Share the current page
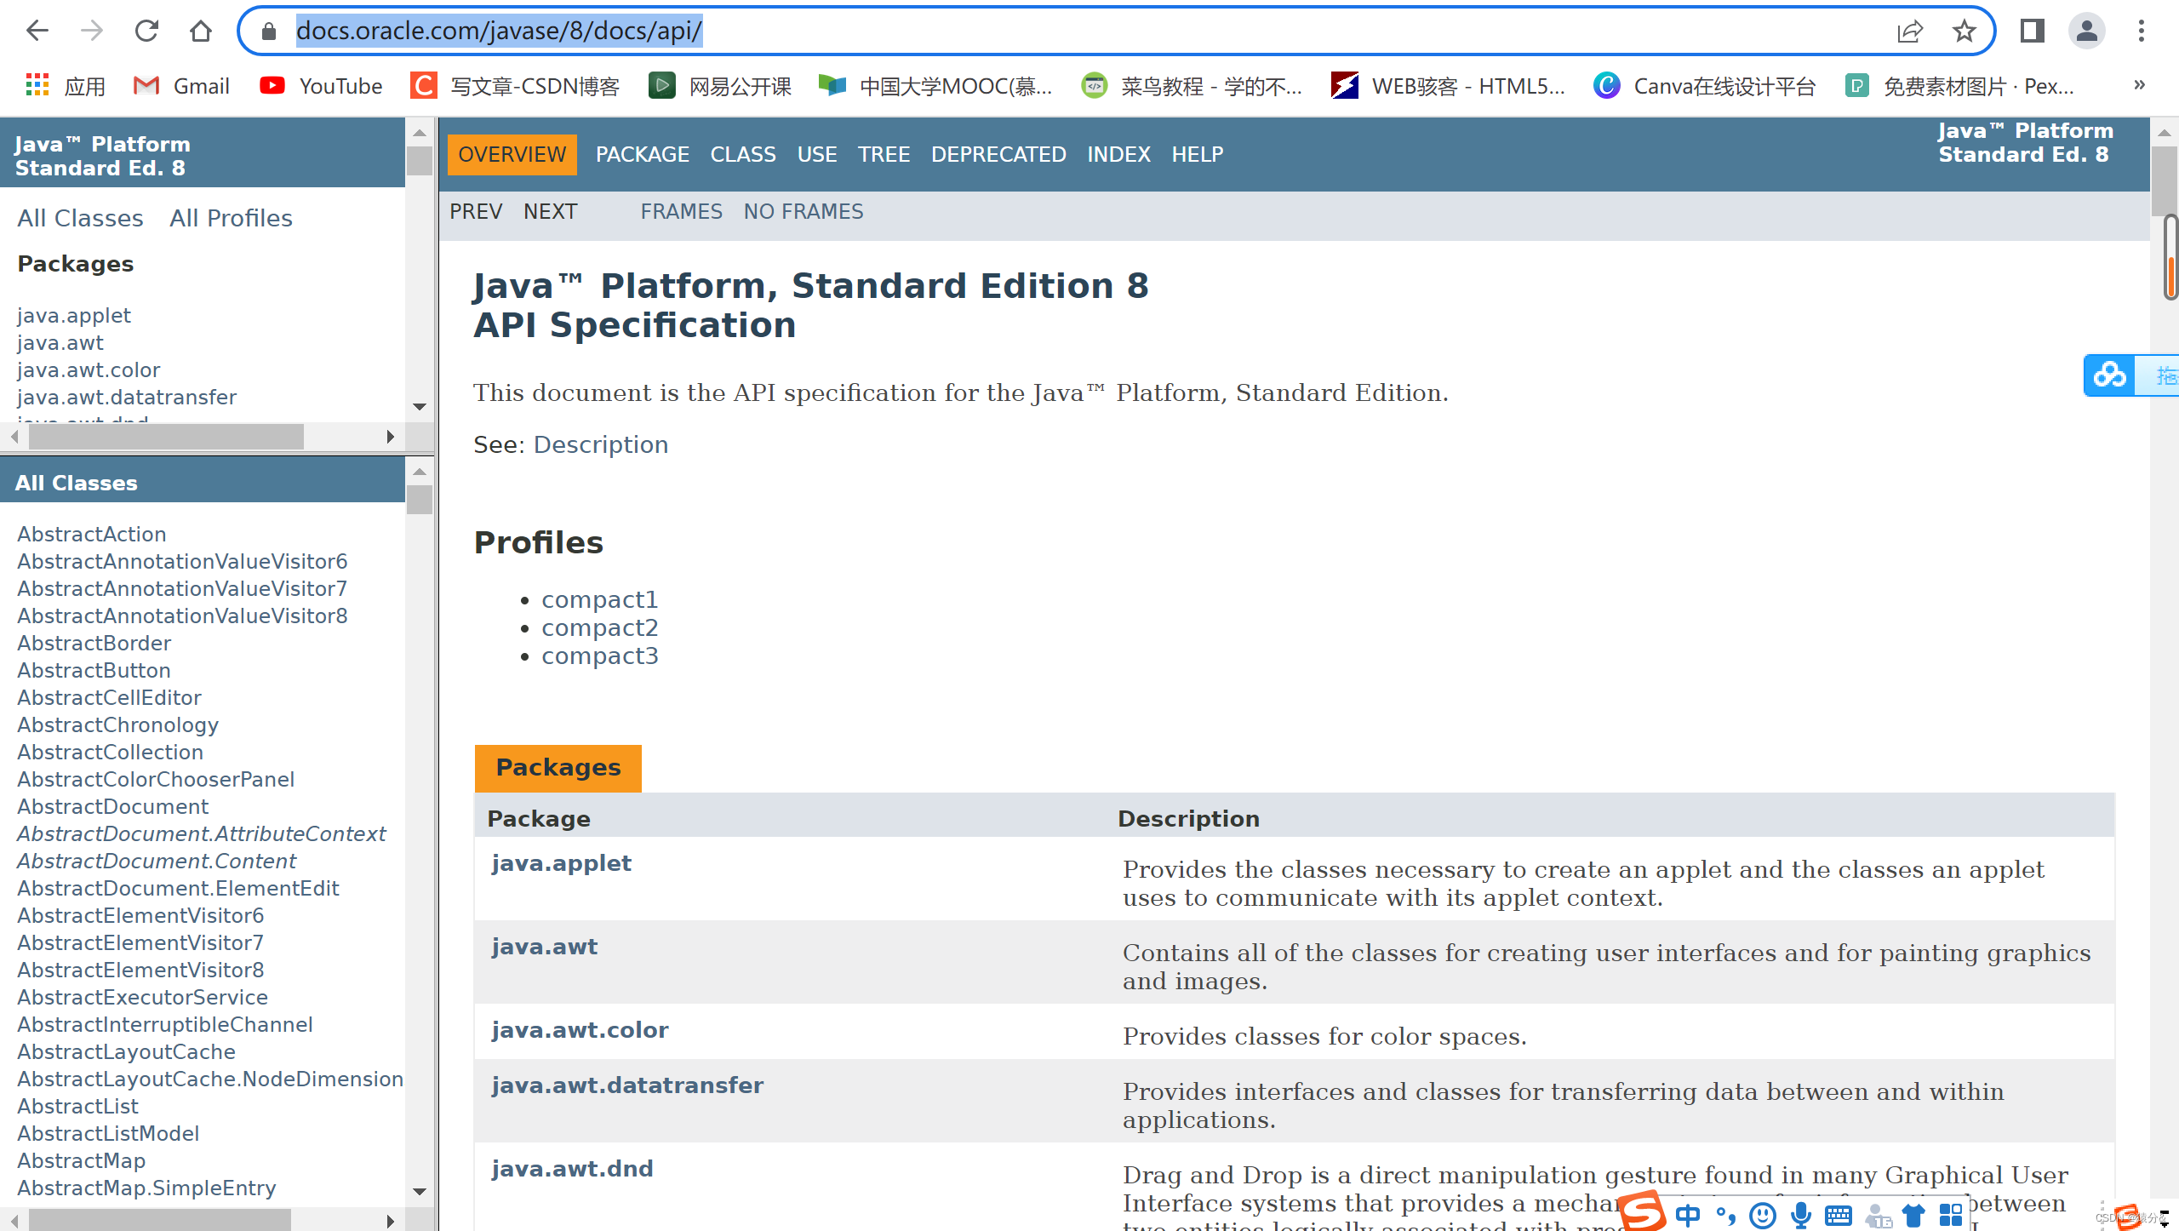The width and height of the screenshot is (2179, 1231). (1912, 31)
